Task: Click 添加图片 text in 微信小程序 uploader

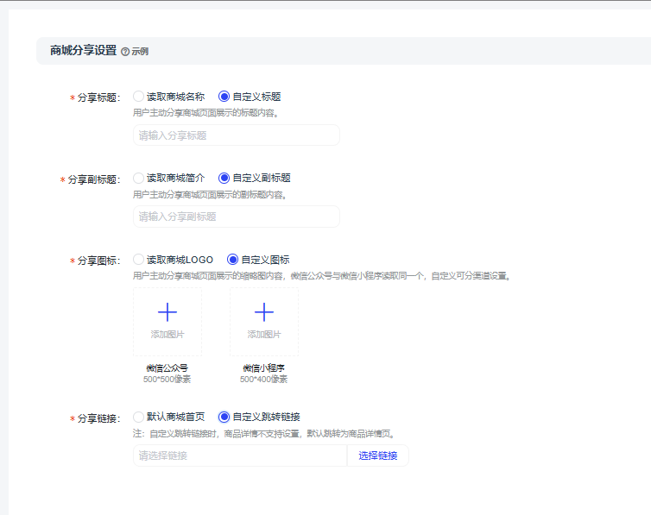Action: 264,335
